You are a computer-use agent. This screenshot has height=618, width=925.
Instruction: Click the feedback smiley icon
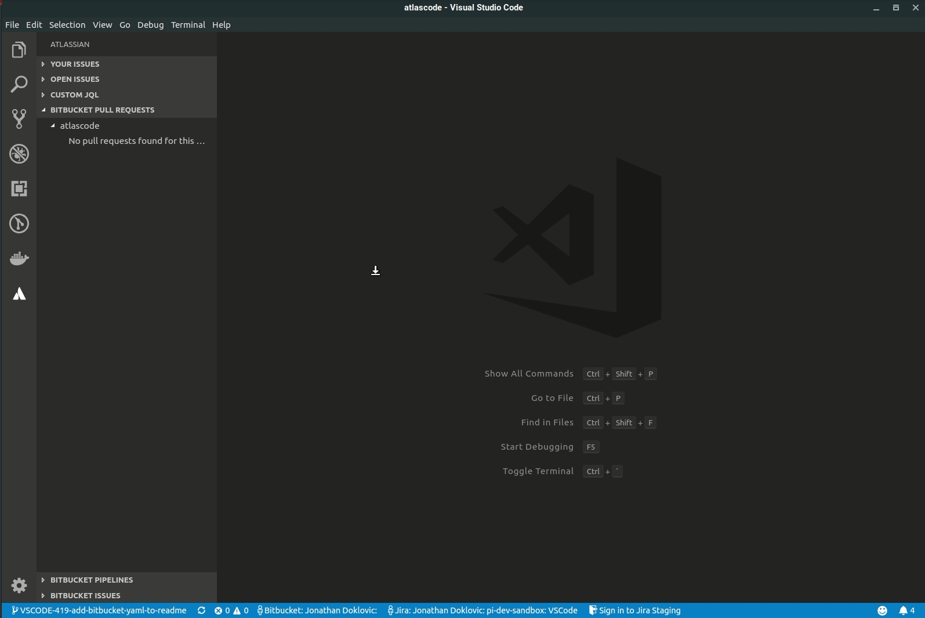(882, 610)
